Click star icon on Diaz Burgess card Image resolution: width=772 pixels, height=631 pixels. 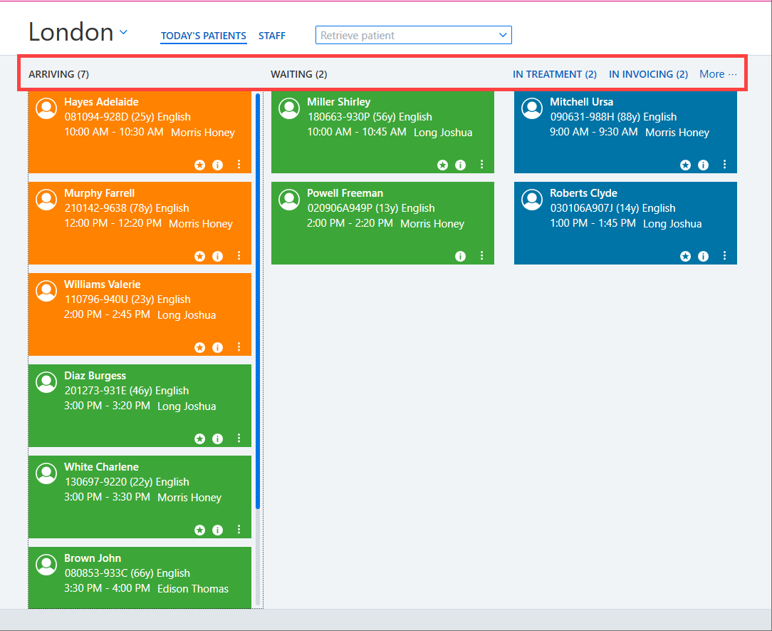point(199,438)
